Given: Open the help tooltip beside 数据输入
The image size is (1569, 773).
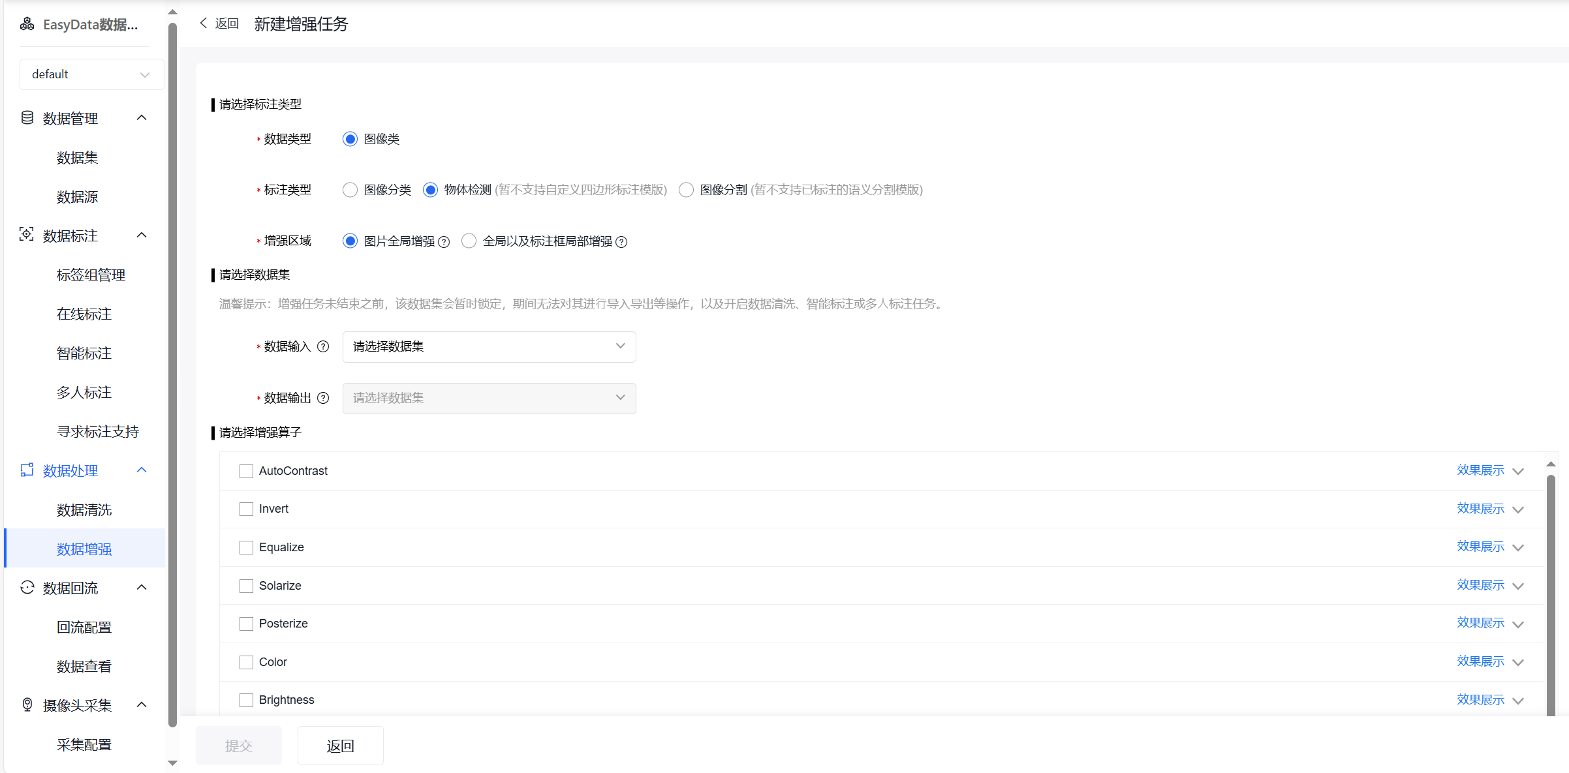Looking at the screenshot, I should point(324,346).
